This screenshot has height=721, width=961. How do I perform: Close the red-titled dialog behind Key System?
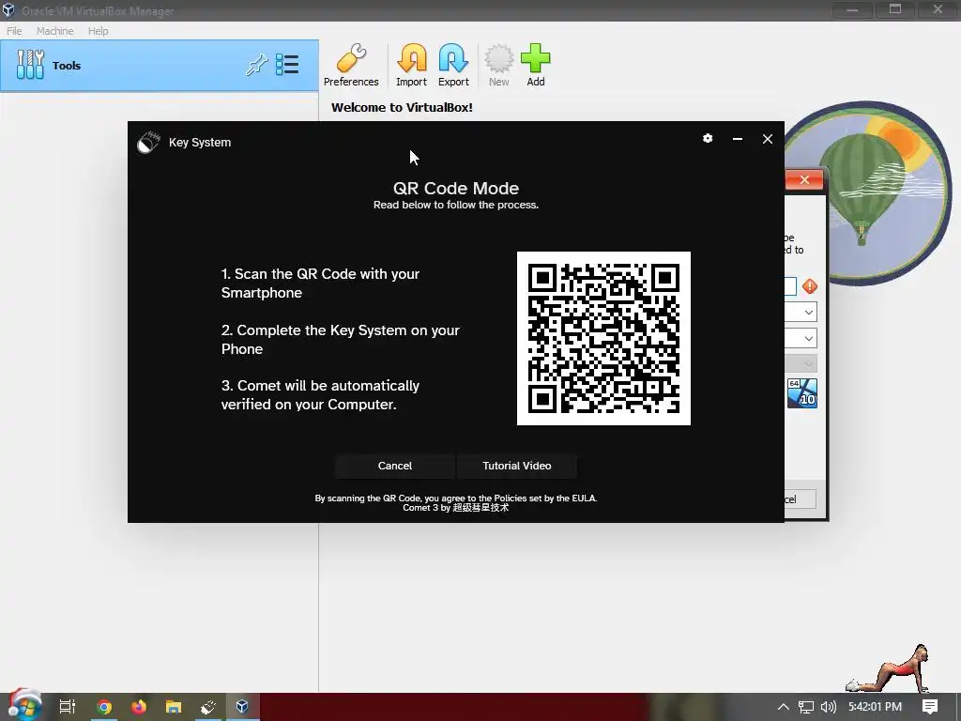tap(804, 179)
